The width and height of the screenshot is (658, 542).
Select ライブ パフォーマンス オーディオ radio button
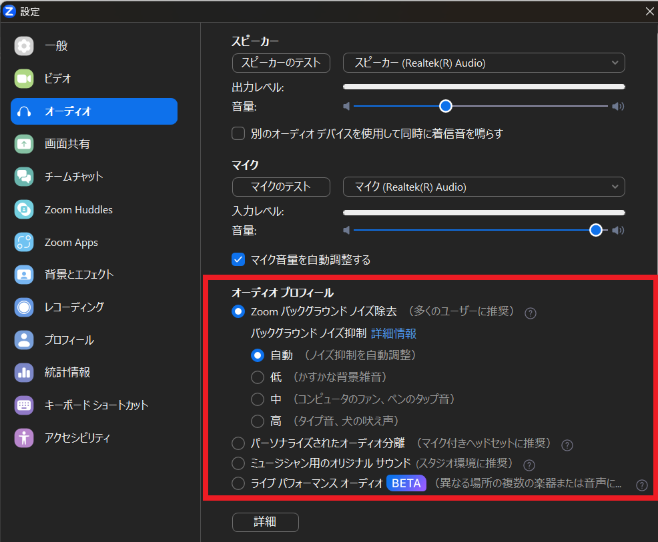point(238,483)
